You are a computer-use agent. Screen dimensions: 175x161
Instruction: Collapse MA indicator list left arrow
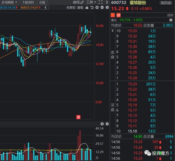tap(46, 8)
